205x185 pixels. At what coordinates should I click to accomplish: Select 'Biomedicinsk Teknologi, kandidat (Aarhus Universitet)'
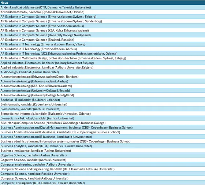pos(102,118)
